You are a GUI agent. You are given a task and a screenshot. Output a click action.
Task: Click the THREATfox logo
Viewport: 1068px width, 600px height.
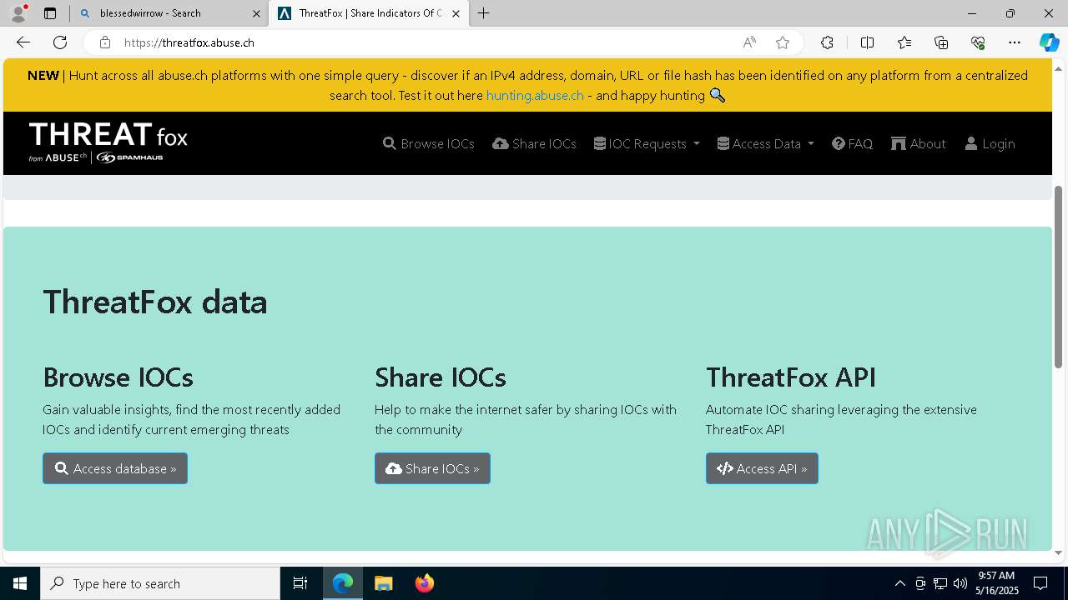click(108, 142)
